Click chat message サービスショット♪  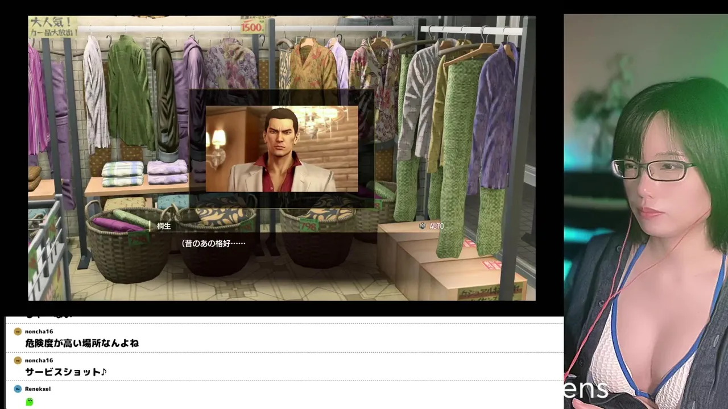coord(66,372)
